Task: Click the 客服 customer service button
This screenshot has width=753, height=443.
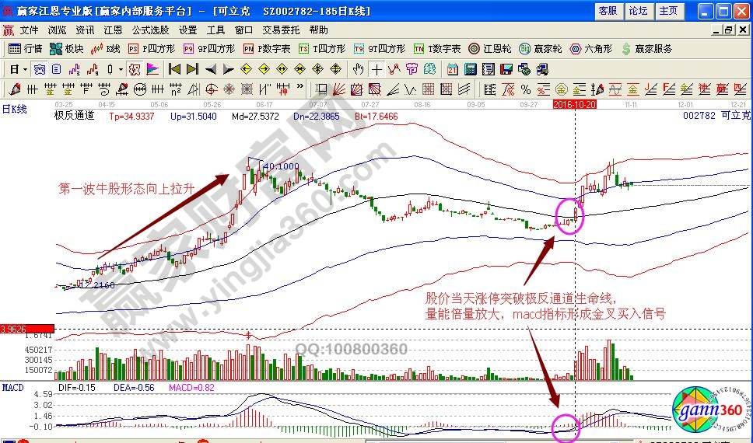Action: pyautogui.click(x=608, y=11)
